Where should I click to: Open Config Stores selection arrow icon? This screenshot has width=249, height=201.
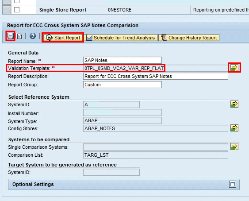pos(234,128)
